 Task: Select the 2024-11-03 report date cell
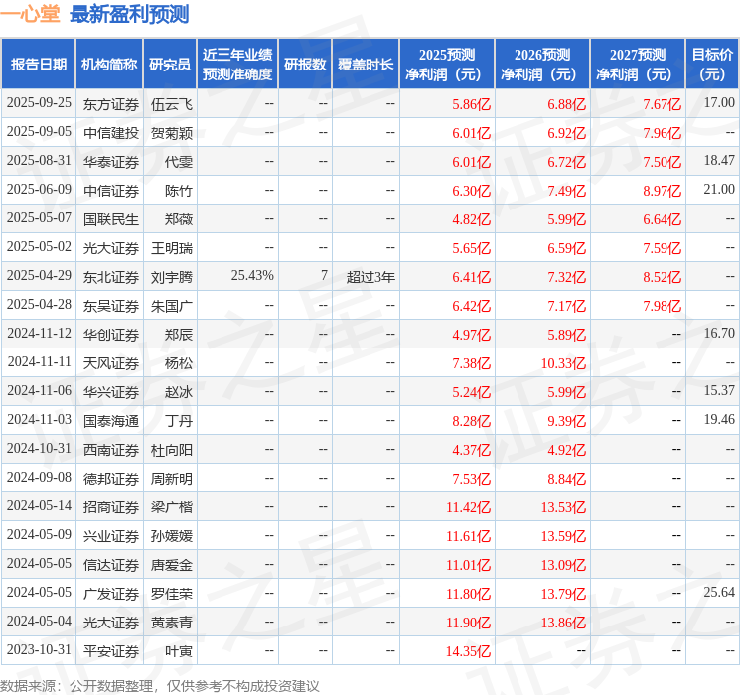point(39,420)
